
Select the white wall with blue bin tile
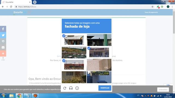tap(99, 77)
